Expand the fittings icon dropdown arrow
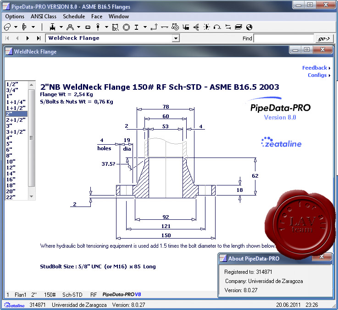The image size is (338, 310). point(79,27)
